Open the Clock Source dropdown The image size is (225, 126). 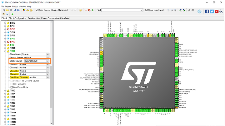[37, 61]
